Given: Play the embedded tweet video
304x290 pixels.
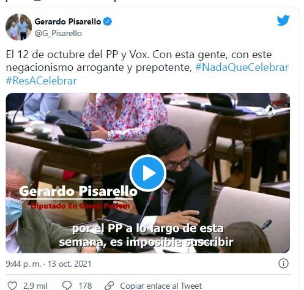Looking at the screenshot, I should click(148, 173).
